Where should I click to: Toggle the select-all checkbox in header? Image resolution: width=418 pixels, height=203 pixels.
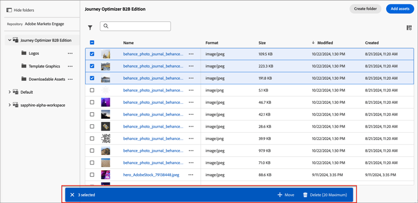click(x=92, y=42)
